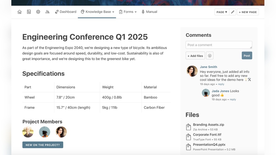Viewport: 276px width, 155px height.
Task: Go to the home icon in navbar
Action: pyautogui.click(x=20, y=12)
